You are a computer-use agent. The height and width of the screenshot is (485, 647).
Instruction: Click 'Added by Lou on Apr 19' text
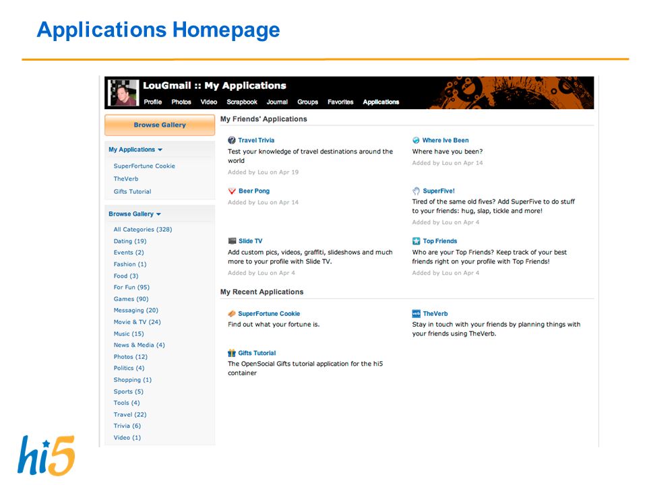264,172
